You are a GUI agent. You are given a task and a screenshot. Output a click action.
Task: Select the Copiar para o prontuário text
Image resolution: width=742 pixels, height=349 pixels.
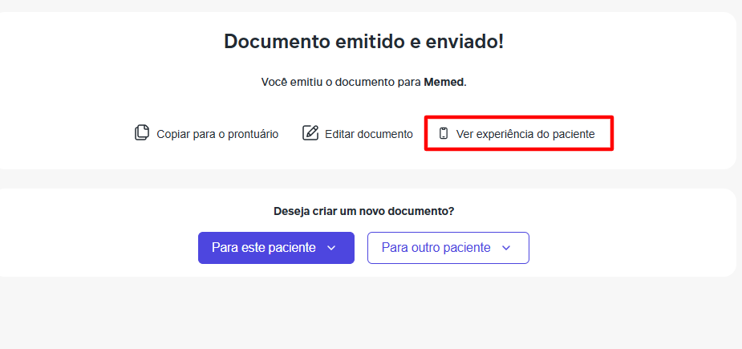point(217,134)
